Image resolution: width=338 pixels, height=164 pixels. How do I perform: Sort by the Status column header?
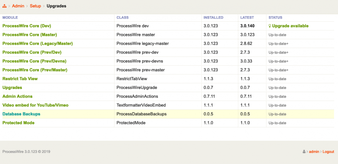(x=275, y=18)
